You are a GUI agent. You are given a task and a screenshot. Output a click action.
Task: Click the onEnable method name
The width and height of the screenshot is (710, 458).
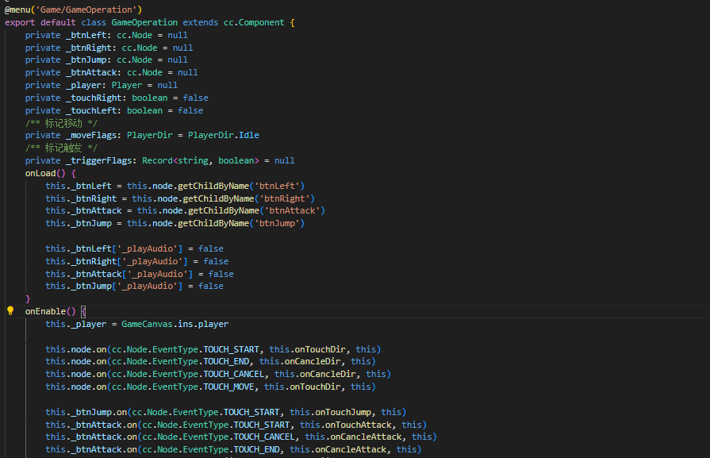[45, 311]
